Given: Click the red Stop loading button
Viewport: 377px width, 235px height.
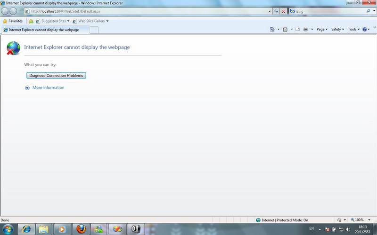Looking at the screenshot, I should [x=284, y=11].
